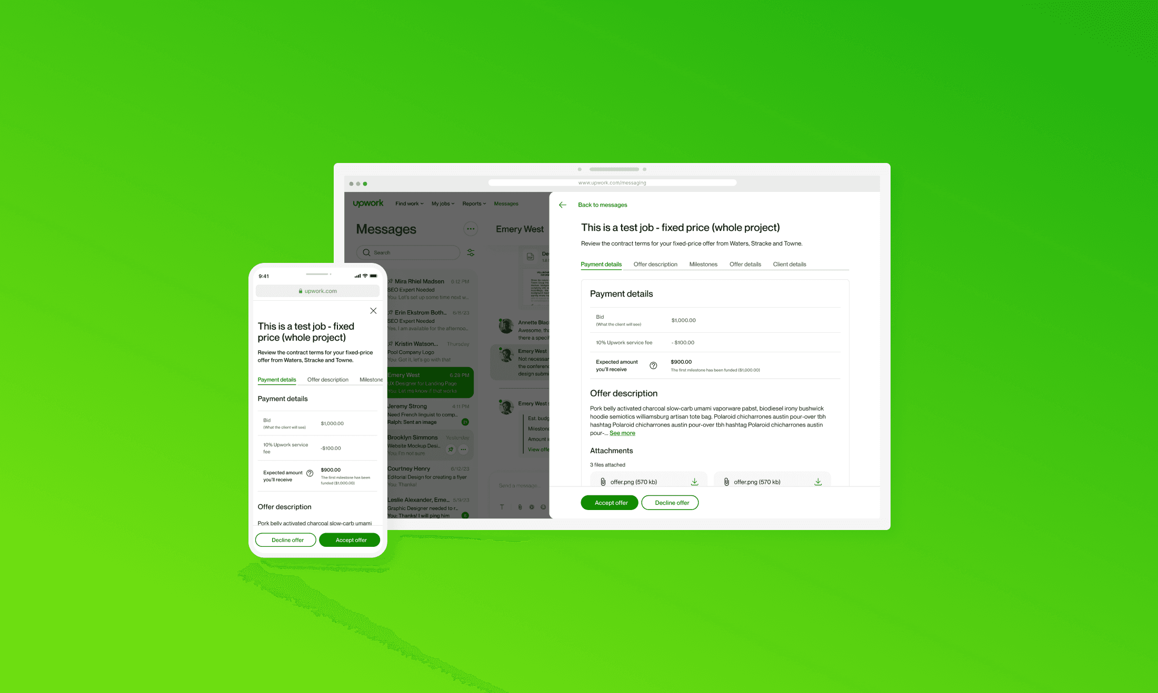Click the back arrow icon to return to messages
Viewport: 1158px width, 693px height.
pyautogui.click(x=562, y=205)
